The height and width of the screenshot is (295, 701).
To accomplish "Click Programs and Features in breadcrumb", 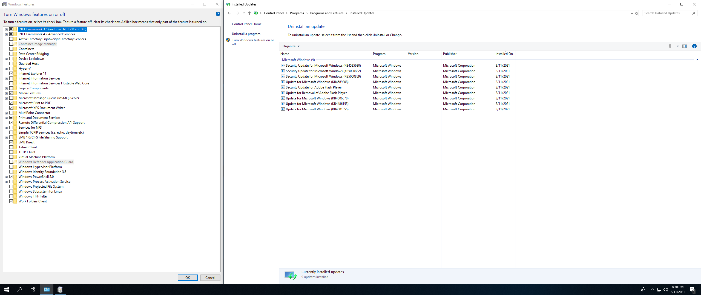I will (327, 13).
